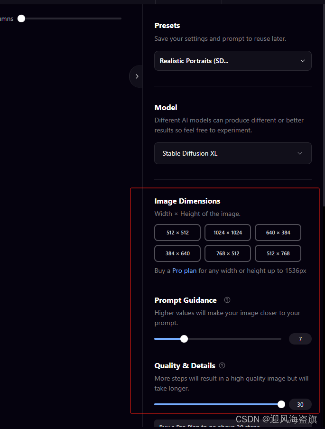Follow the Pro plan link
Image resolution: width=325 pixels, height=429 pixels.
[185, 270]
